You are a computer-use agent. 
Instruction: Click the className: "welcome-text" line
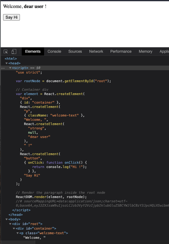coord(54,116)
